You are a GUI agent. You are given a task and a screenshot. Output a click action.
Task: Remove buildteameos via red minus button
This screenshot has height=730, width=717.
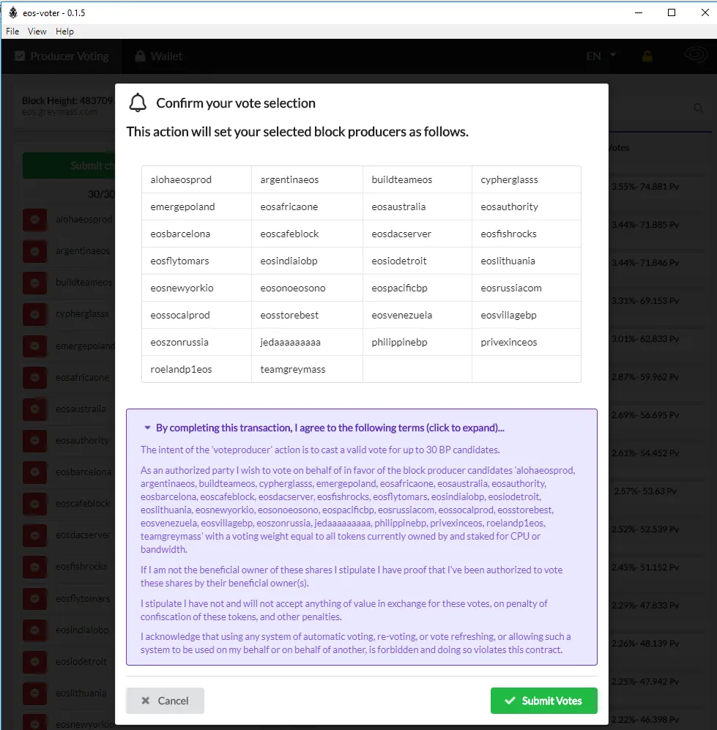[35, 283]
